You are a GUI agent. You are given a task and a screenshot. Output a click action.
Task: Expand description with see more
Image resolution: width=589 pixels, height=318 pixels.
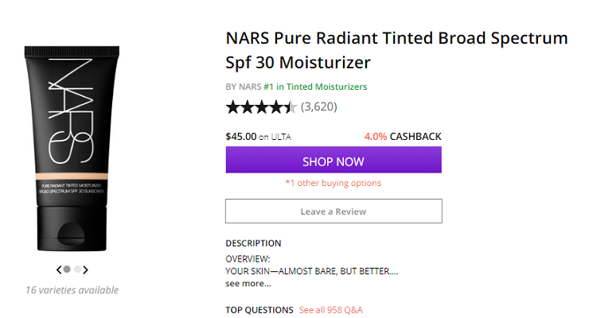248,283
